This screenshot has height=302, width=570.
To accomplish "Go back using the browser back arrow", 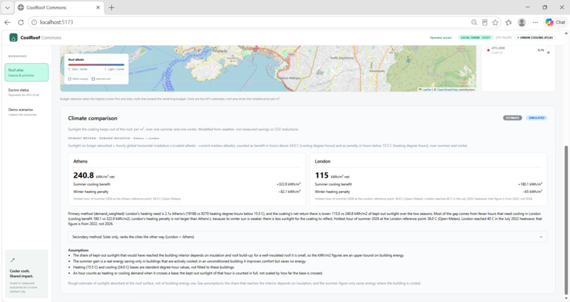I will click(7, 22).
